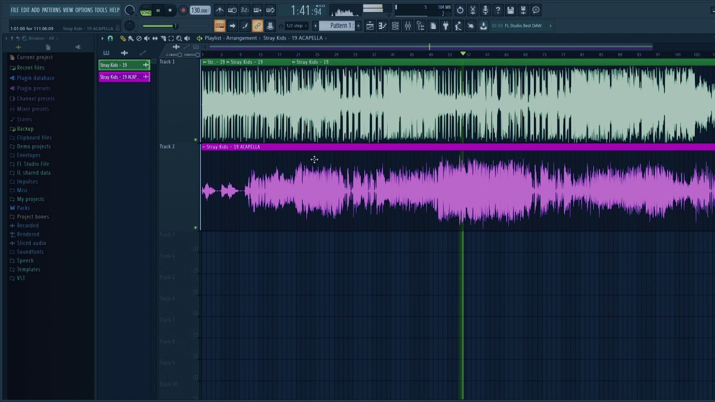Open the project picker copy icon

[433, 26]
